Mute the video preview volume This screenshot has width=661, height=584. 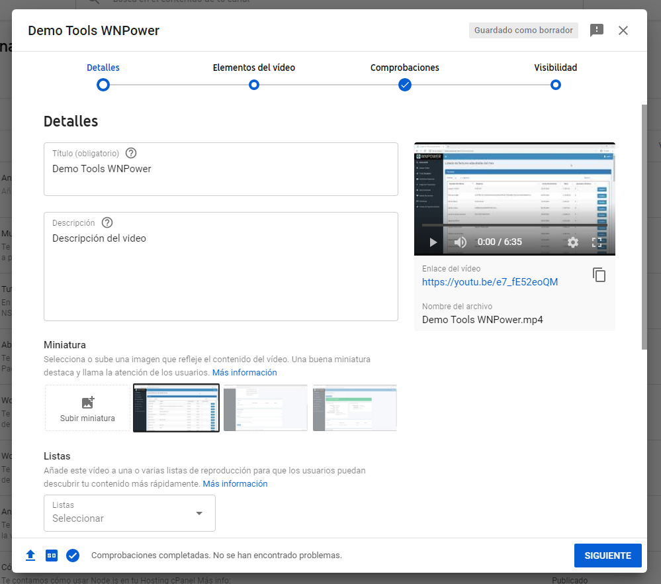[461, 242]
